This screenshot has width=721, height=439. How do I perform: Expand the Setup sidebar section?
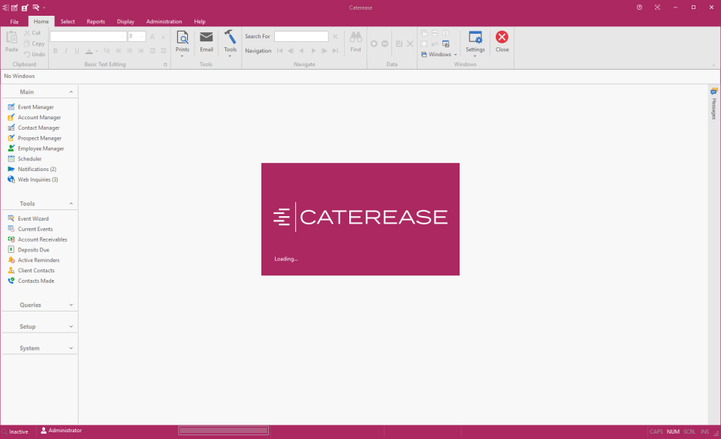[x=71, y=326]
